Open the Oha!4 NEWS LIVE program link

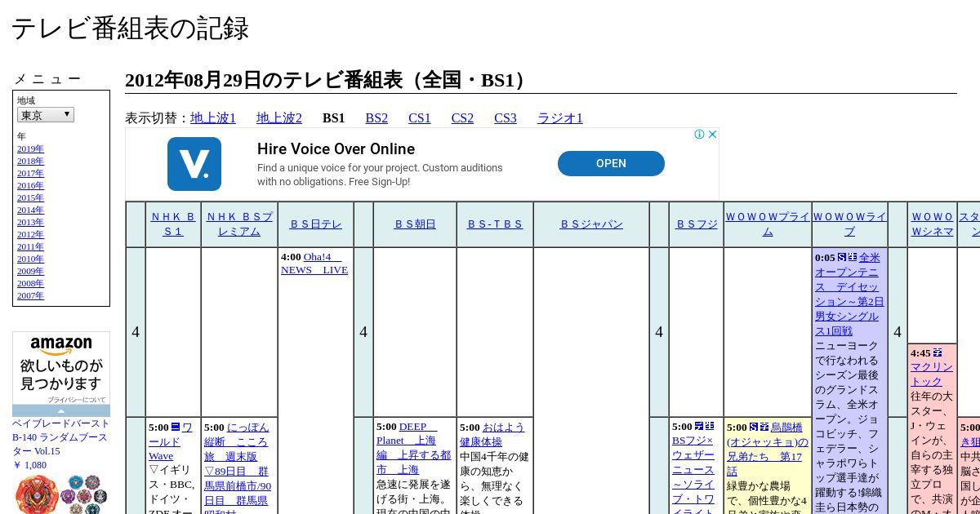click(x=315, y=264)
